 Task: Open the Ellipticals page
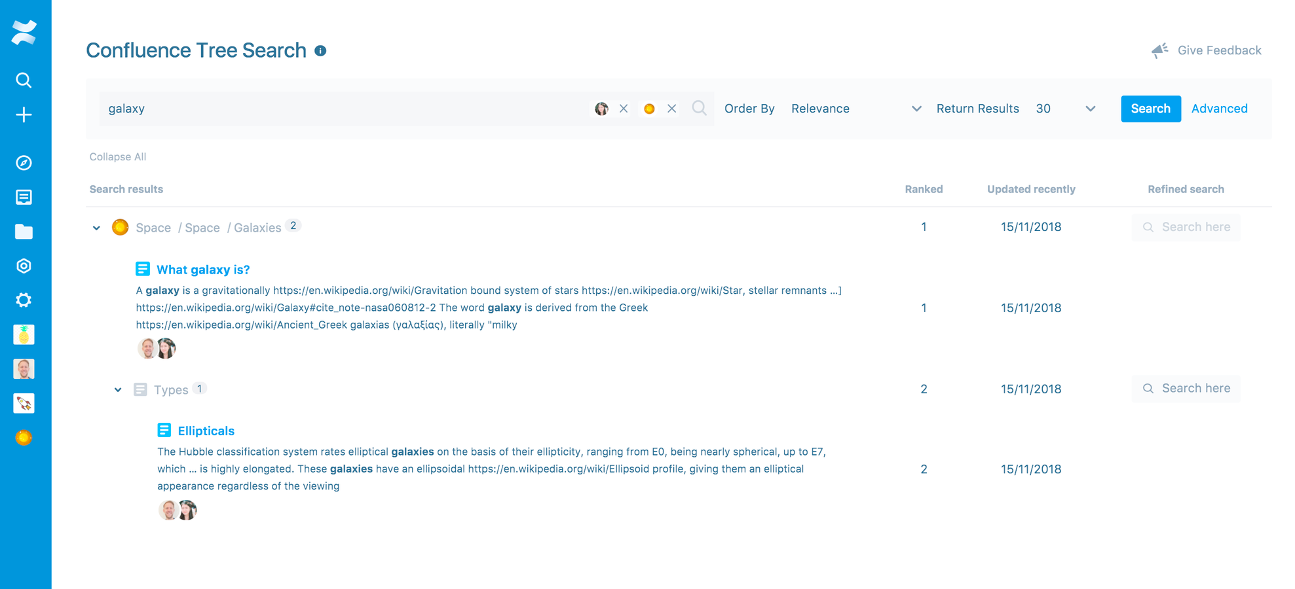tap(206, 431)
